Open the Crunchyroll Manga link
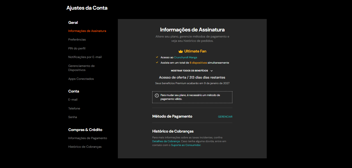 tap(185, 57)
